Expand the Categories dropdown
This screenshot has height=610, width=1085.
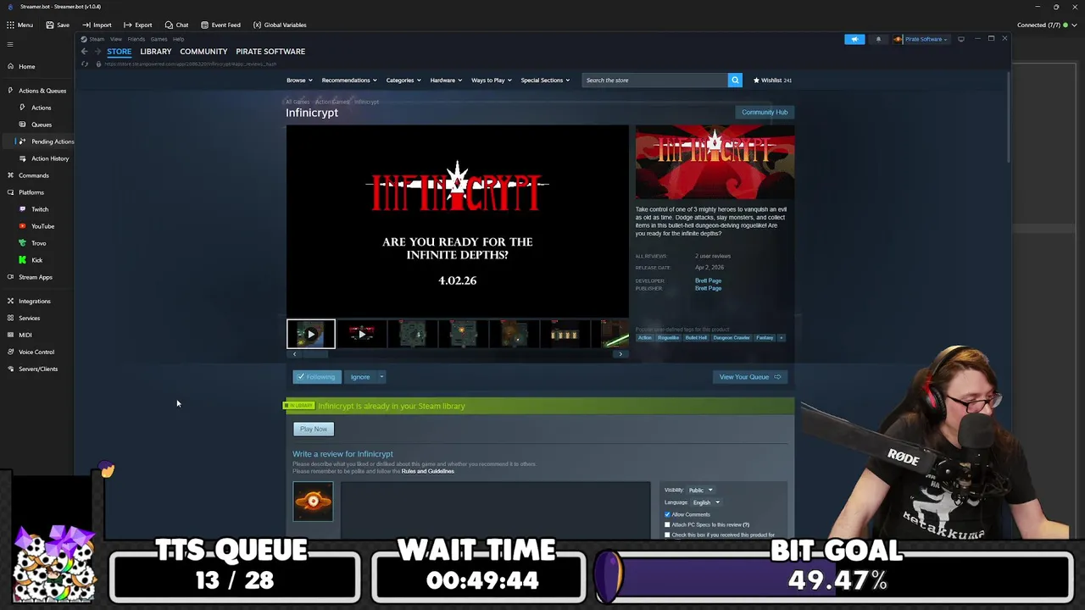[x=403, y=80]
